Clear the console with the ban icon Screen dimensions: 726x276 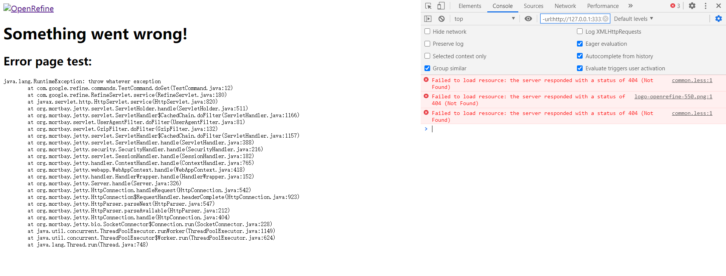point(442,19)
